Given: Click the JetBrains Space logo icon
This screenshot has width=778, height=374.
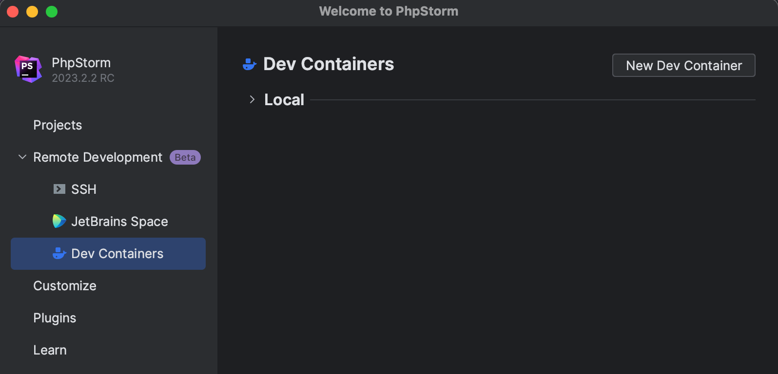Looking at the screenshot, I should [x=59, y=221].
